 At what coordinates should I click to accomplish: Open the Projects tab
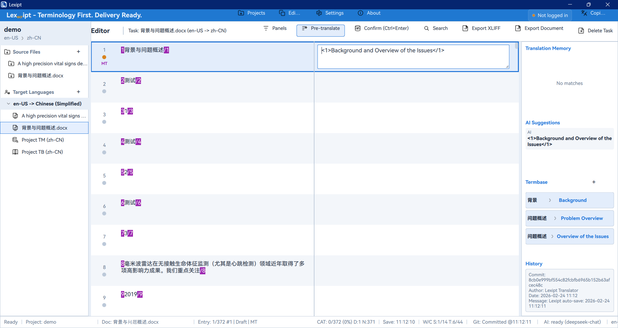(251, 13)
